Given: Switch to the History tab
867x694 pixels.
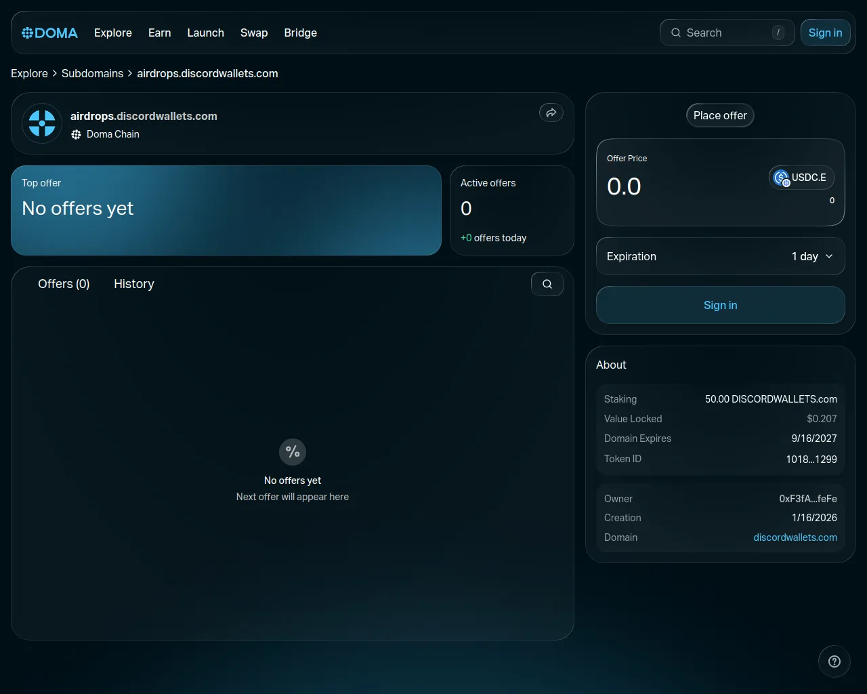Looking at the screenshot, I should (134, 284).
